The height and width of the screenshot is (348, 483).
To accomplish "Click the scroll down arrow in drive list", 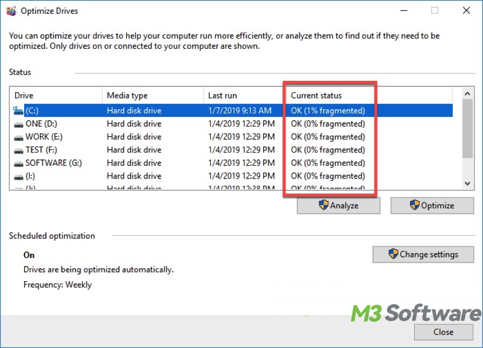I will [x=467, y=183].
